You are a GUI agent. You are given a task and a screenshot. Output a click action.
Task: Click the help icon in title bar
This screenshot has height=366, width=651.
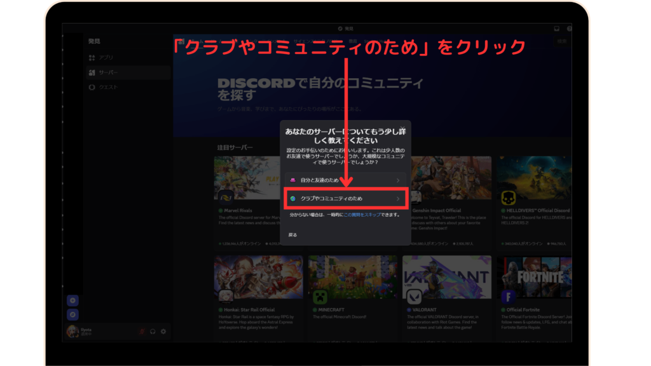pos(569,29)
